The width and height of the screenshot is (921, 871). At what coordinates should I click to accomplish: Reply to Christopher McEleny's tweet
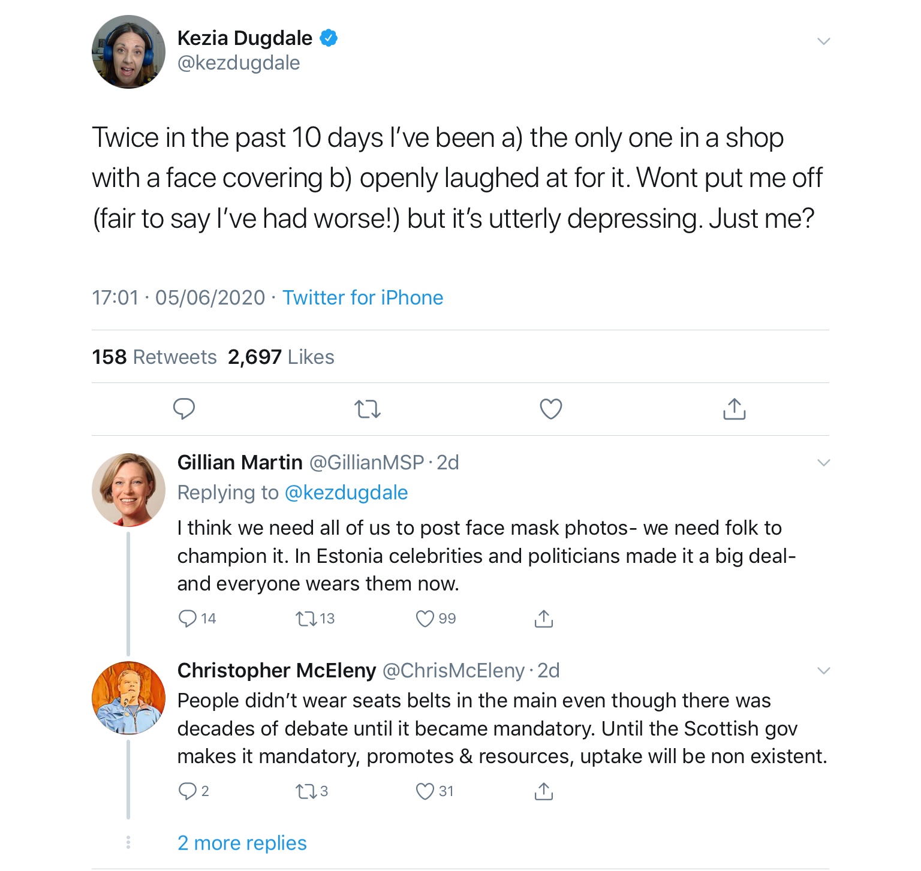tap(188, 791)
